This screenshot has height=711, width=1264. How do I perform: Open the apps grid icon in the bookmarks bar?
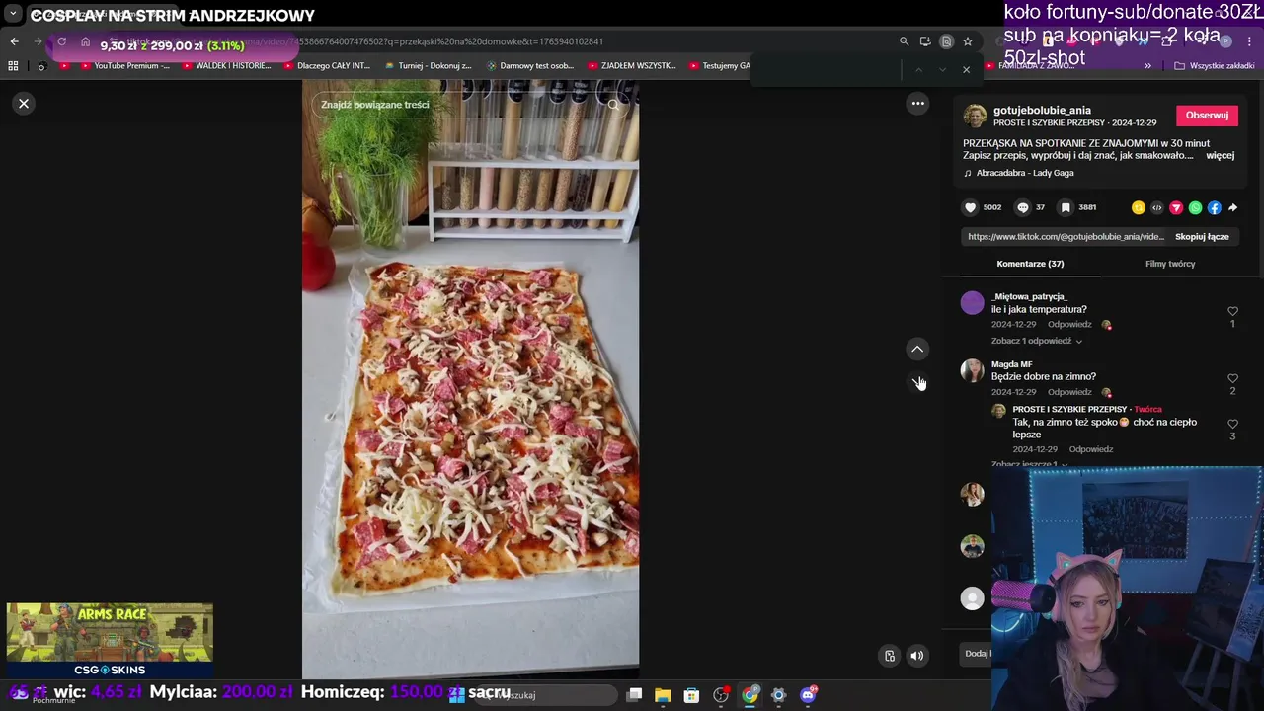(x=13, y=66)
